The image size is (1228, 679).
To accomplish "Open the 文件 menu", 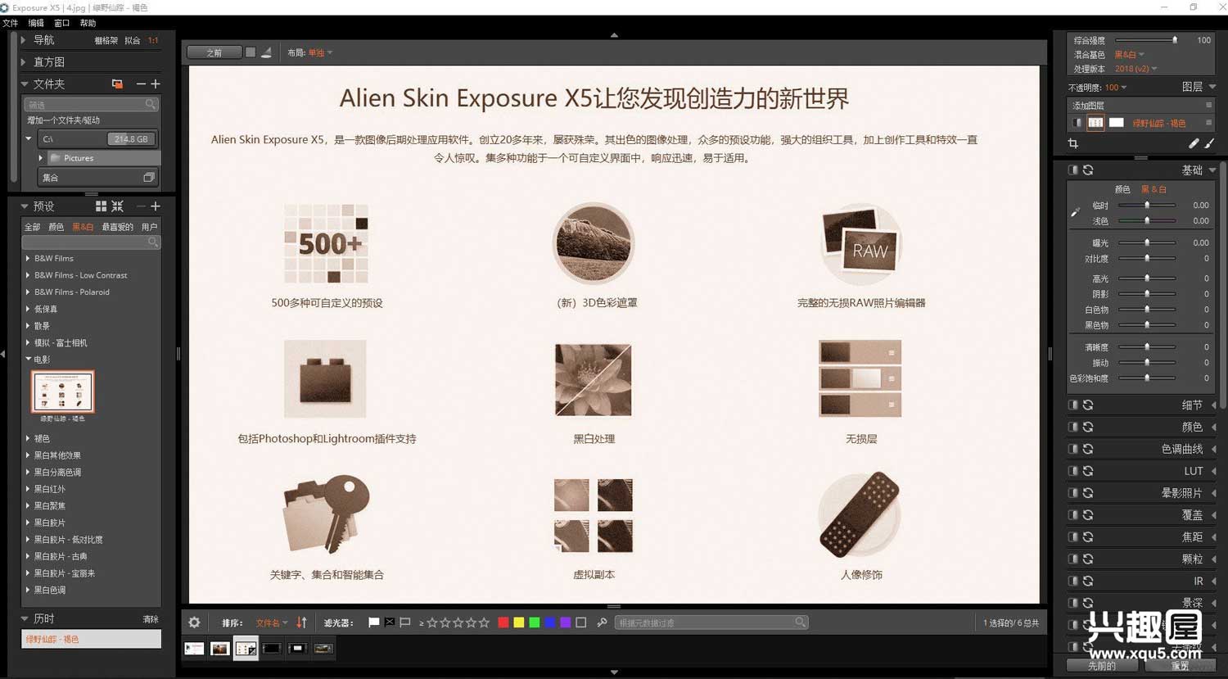I will click(x=11, y=23).
